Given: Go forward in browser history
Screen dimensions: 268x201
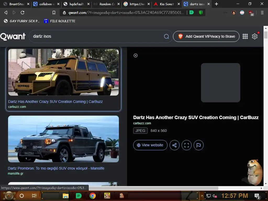Looking at the screenshot, I should 14,13.
